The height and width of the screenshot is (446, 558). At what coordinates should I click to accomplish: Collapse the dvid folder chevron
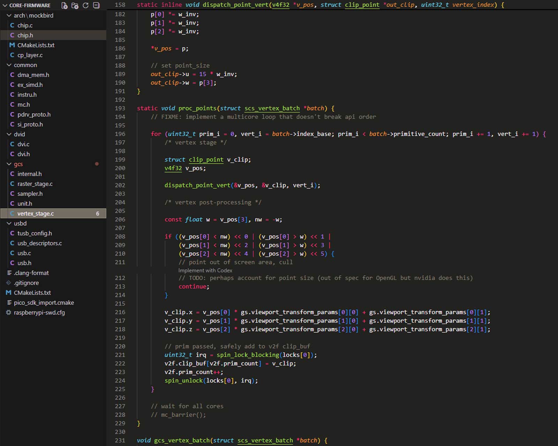[x=9, y=134]
